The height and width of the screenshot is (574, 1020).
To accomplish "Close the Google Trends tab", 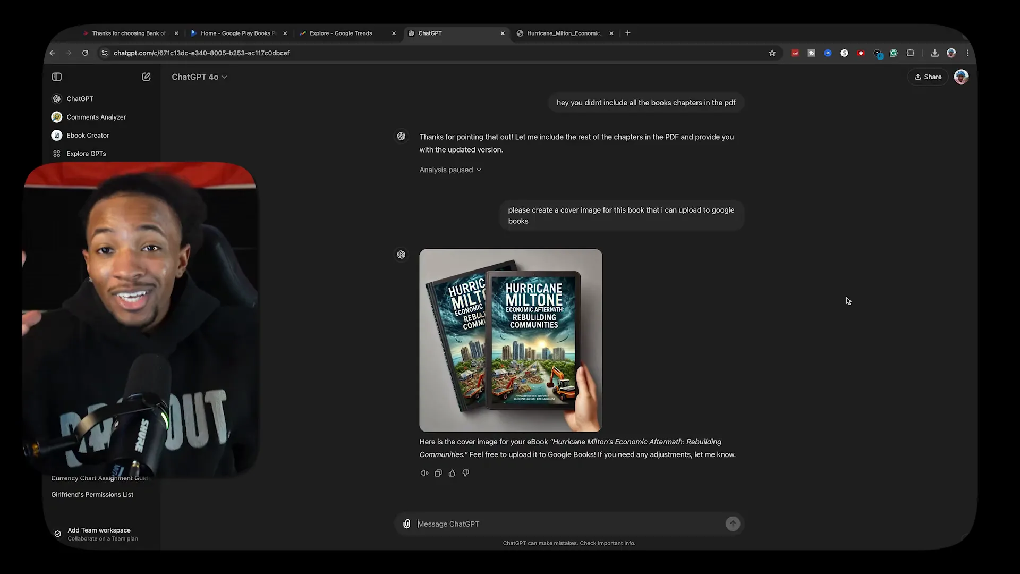I will point(394,33).
